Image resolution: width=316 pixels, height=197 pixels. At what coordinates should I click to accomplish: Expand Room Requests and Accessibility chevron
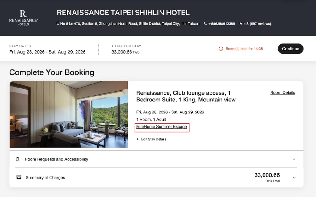pos(294,159)
